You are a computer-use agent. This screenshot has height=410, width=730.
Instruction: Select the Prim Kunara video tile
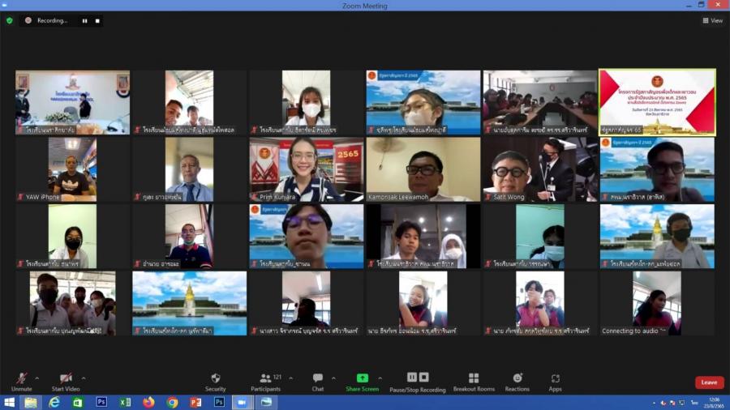[306, 169]
